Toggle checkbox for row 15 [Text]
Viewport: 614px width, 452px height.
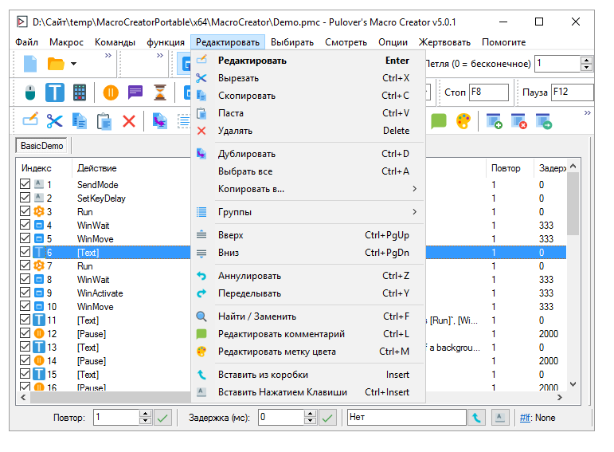point(25,374)
